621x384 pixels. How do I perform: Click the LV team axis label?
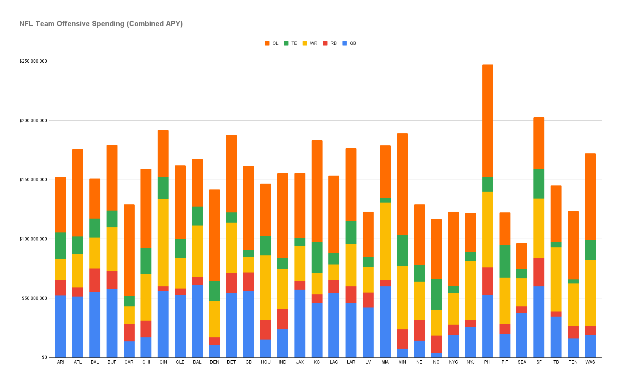[368, 362]
